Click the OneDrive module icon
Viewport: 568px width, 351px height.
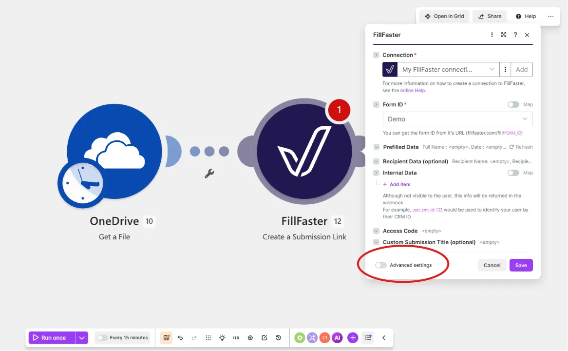pyautogui.click(x=114, y=151)
